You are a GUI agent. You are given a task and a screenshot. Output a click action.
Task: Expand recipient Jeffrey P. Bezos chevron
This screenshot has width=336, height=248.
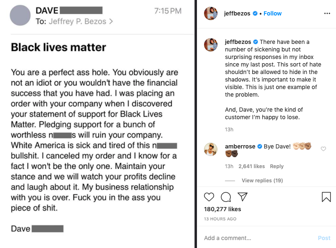(x=111, y=21)
